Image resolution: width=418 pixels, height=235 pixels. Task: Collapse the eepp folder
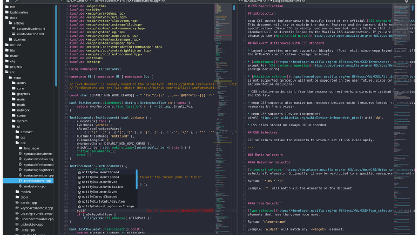coord(10,77)
